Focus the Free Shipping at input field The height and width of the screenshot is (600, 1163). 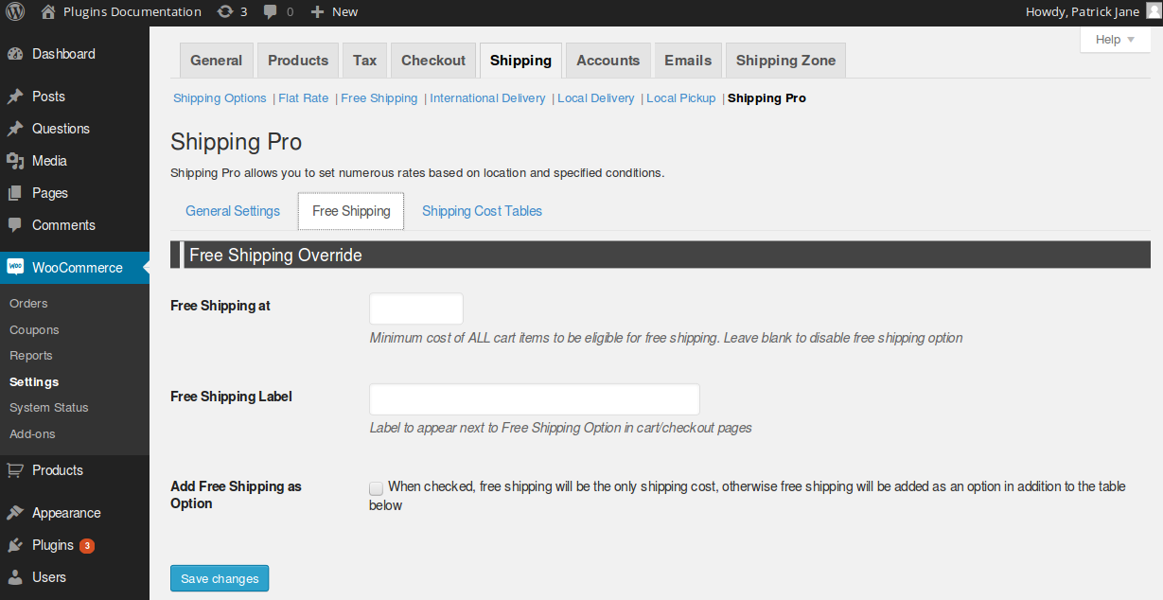point(416,309)
